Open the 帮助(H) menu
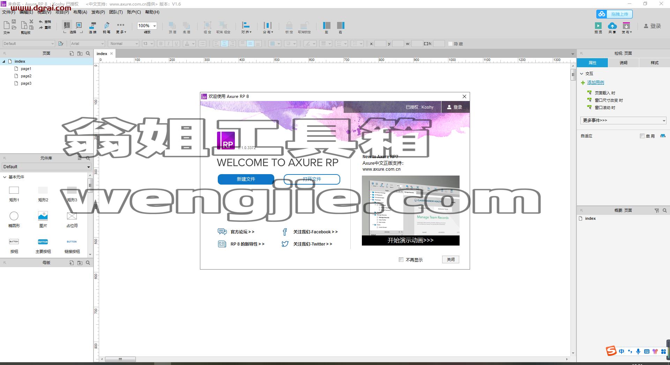The image size is (670, 365). pyautogui.click(x=152, y=12)
